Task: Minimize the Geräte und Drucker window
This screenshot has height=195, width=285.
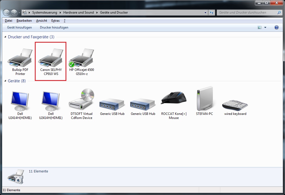Action: [x=259, y=3]
